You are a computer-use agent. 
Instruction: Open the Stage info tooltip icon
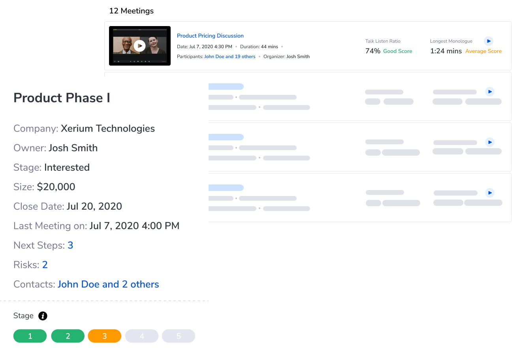(43, 316)
